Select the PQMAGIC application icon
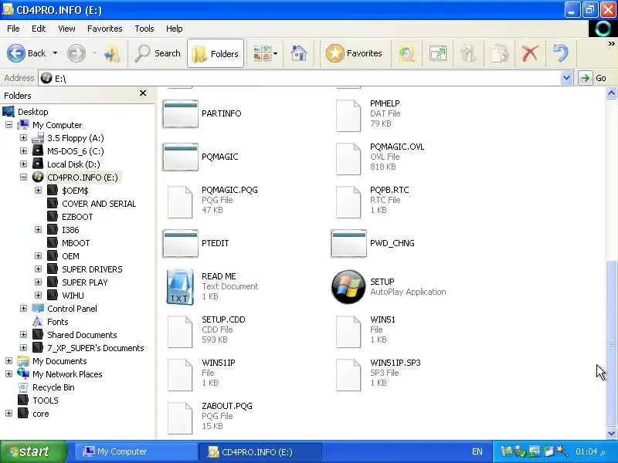The width and height of the screenshot is (618, 463). [x=180, y=157]
